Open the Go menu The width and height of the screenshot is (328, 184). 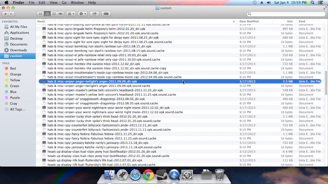coord(64,3)
